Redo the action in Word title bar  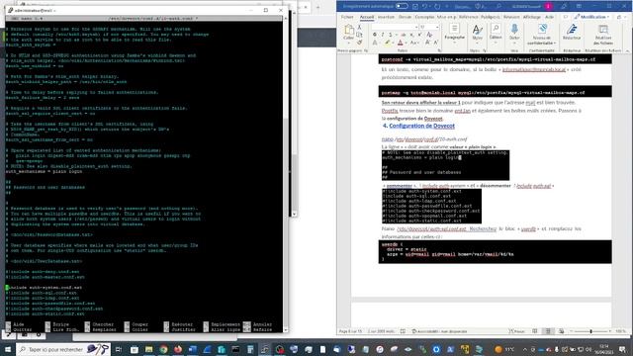437,7
